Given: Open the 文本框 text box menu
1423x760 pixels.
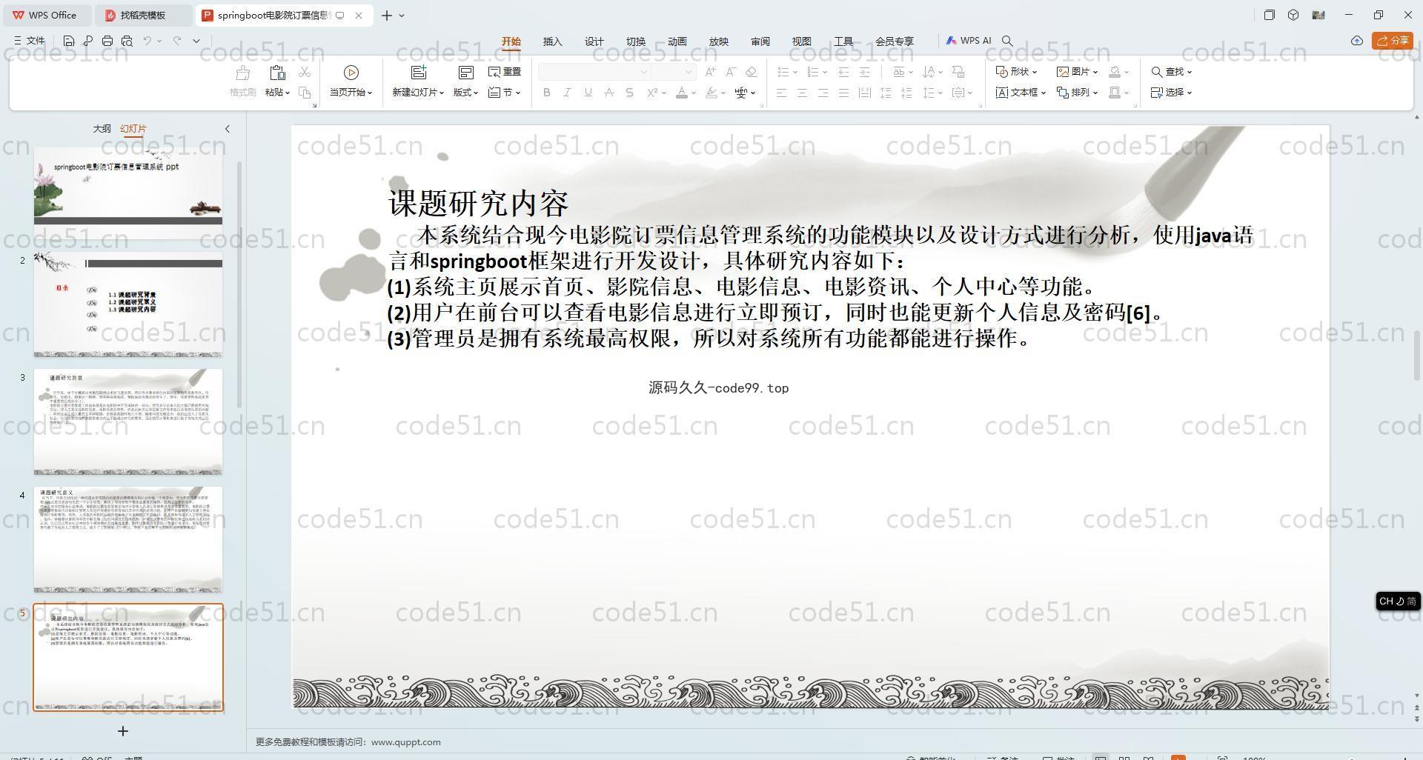Looking at the screenshot, I should [x=1021, y=93].
